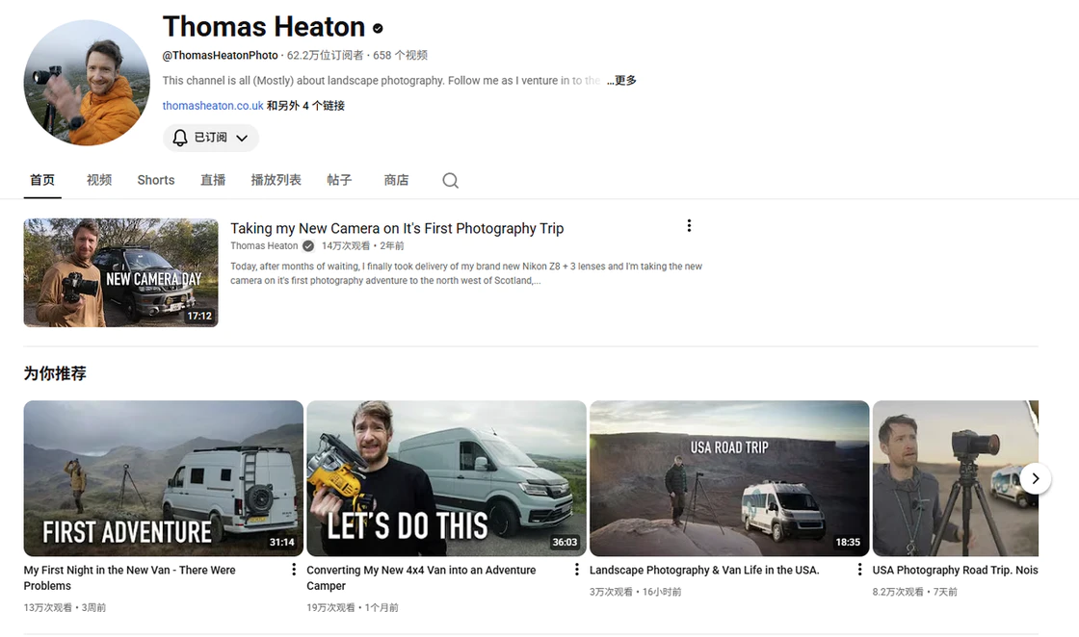1079x637 pixels.
Task: Open USA Photography Road Trip video title
Action: [955, 571]
